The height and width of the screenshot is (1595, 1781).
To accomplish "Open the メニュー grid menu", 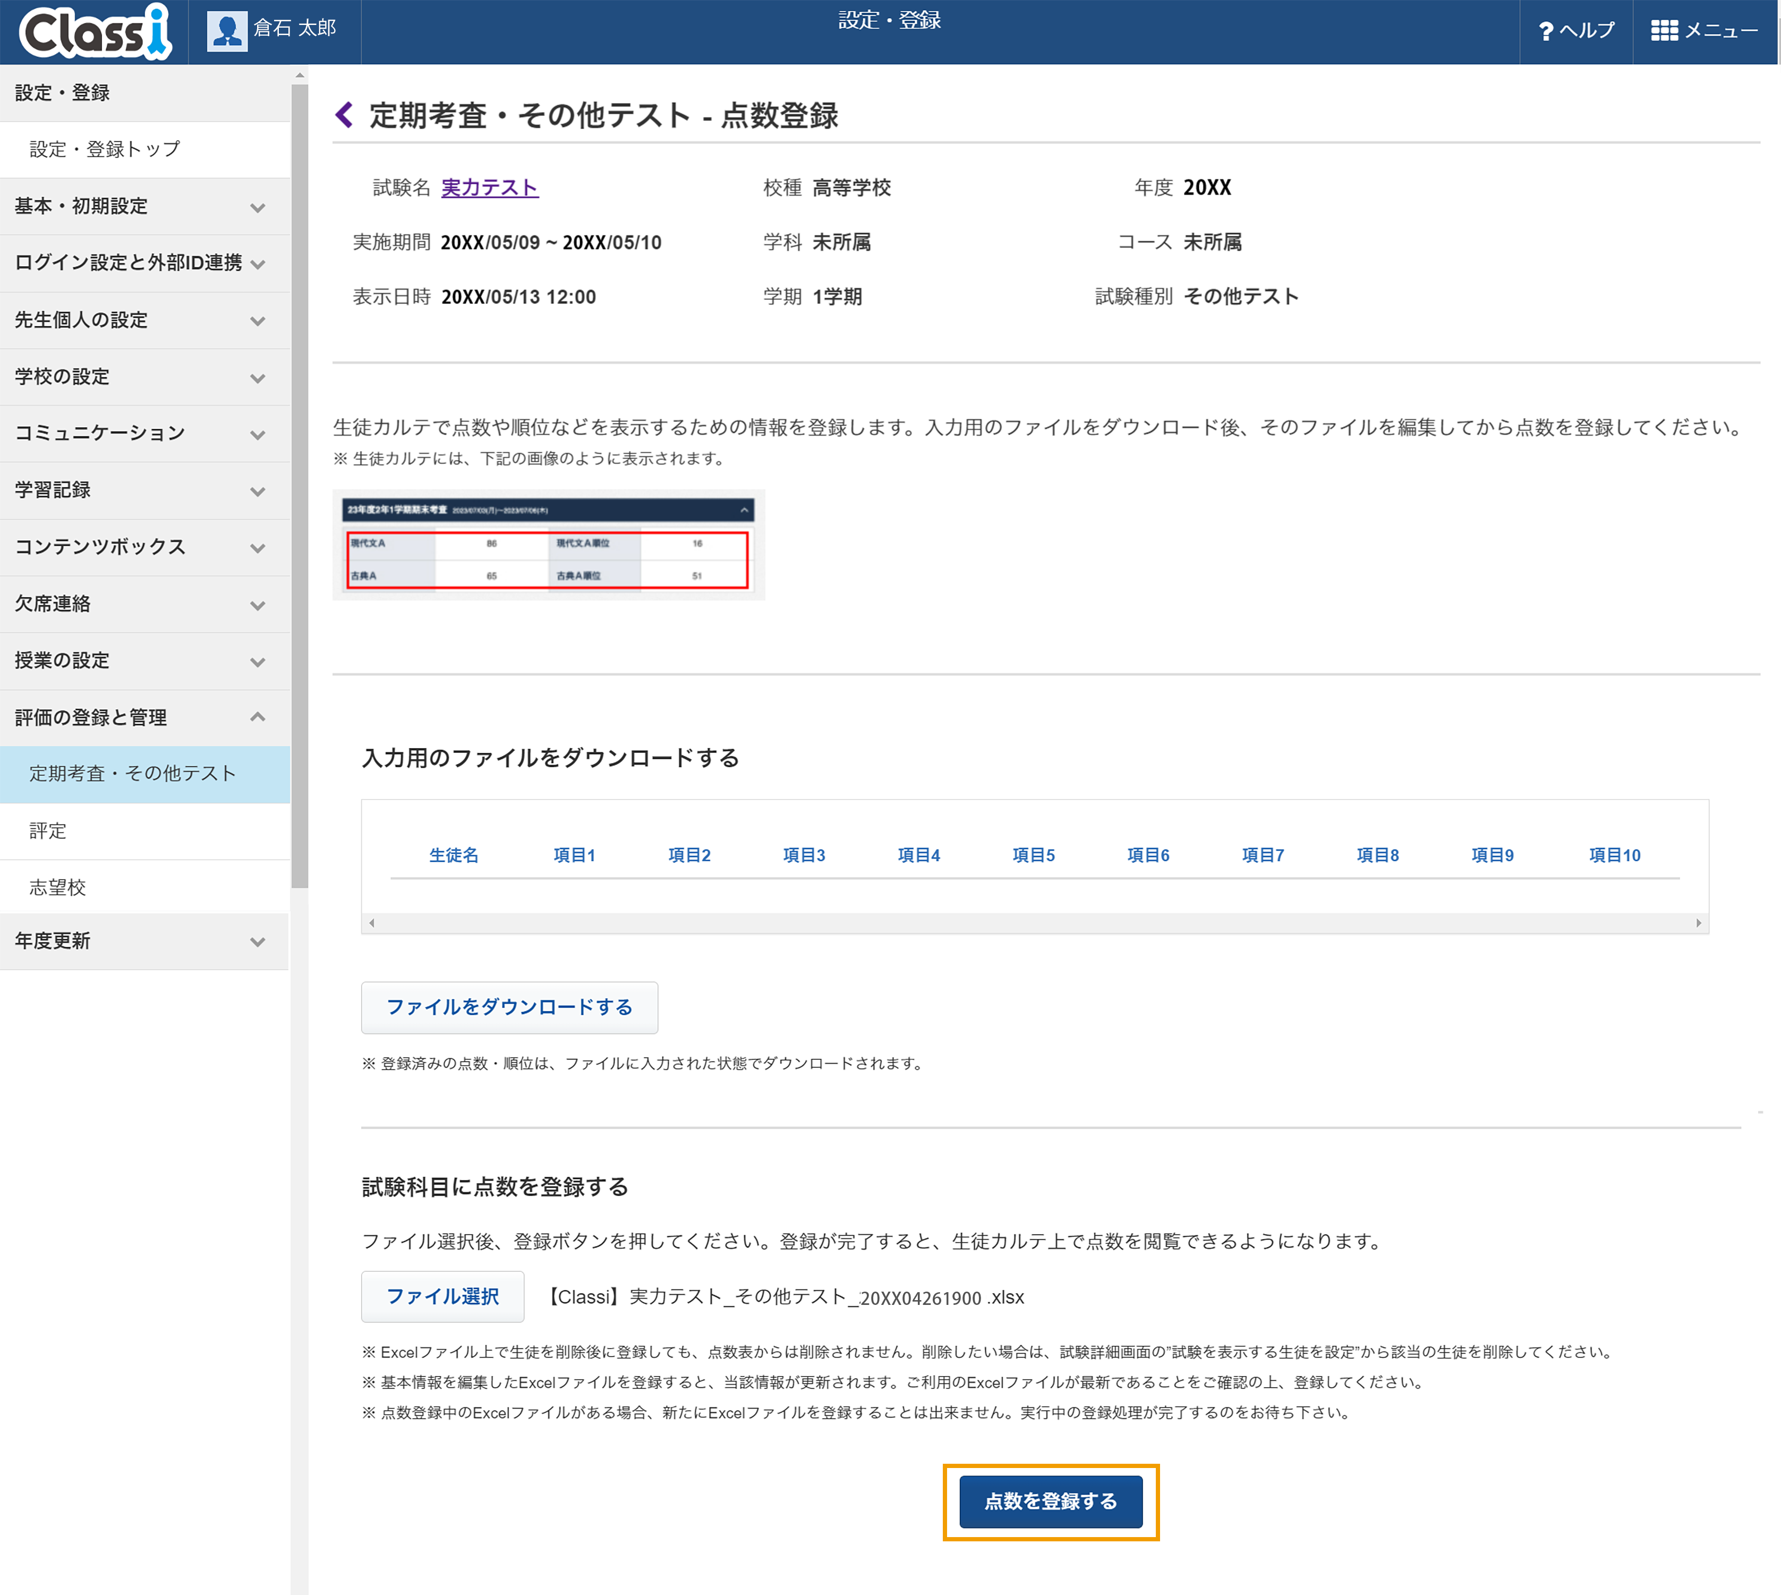I will tap(1704, 31).
